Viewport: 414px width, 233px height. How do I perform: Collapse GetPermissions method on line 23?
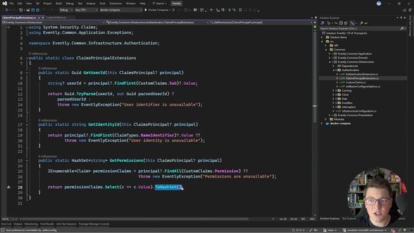click(x=27, y=161)
